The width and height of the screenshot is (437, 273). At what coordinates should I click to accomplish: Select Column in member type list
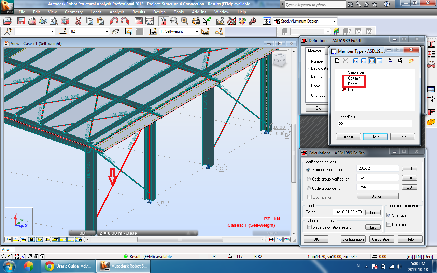[x=354, y=78]
